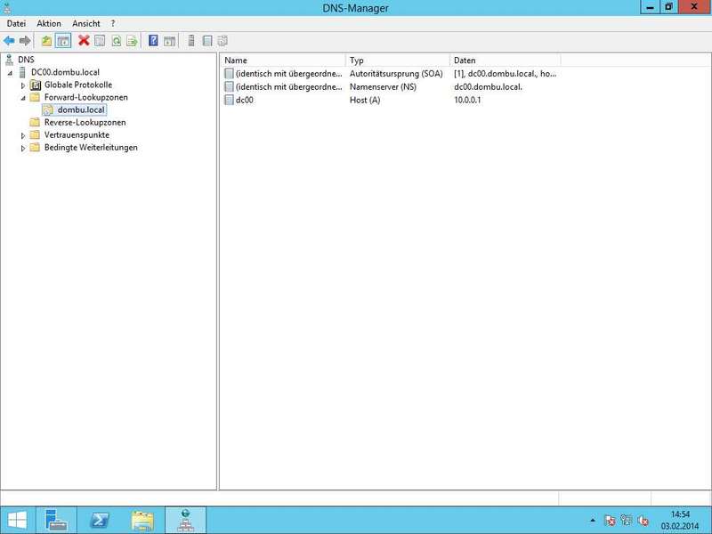Image resolution: width=712 pixels, height=534 pixels.
Task: Select the dombu.local zone
Action: (81, 109)
